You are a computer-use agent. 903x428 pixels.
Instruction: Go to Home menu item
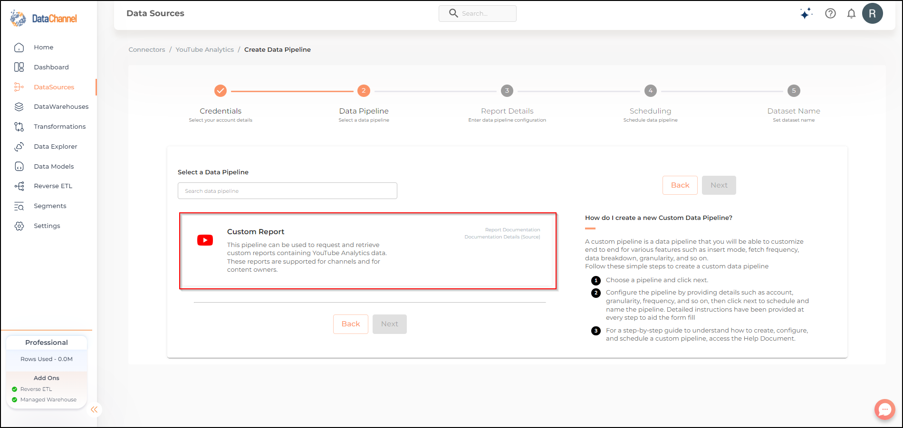pos(44,47)
